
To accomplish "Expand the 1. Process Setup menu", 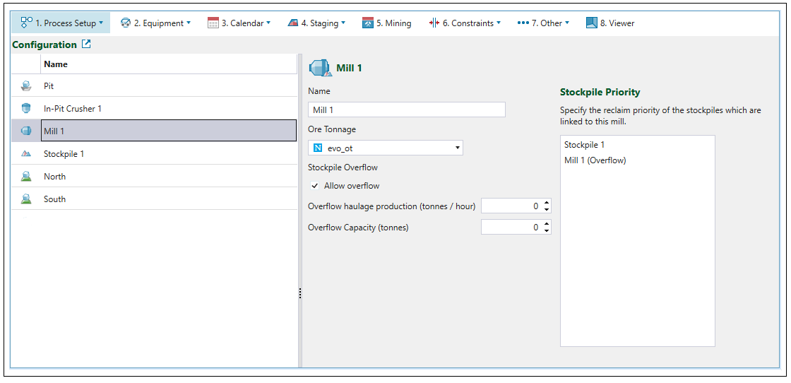I will pyautogui.click(x=61, y=23).
